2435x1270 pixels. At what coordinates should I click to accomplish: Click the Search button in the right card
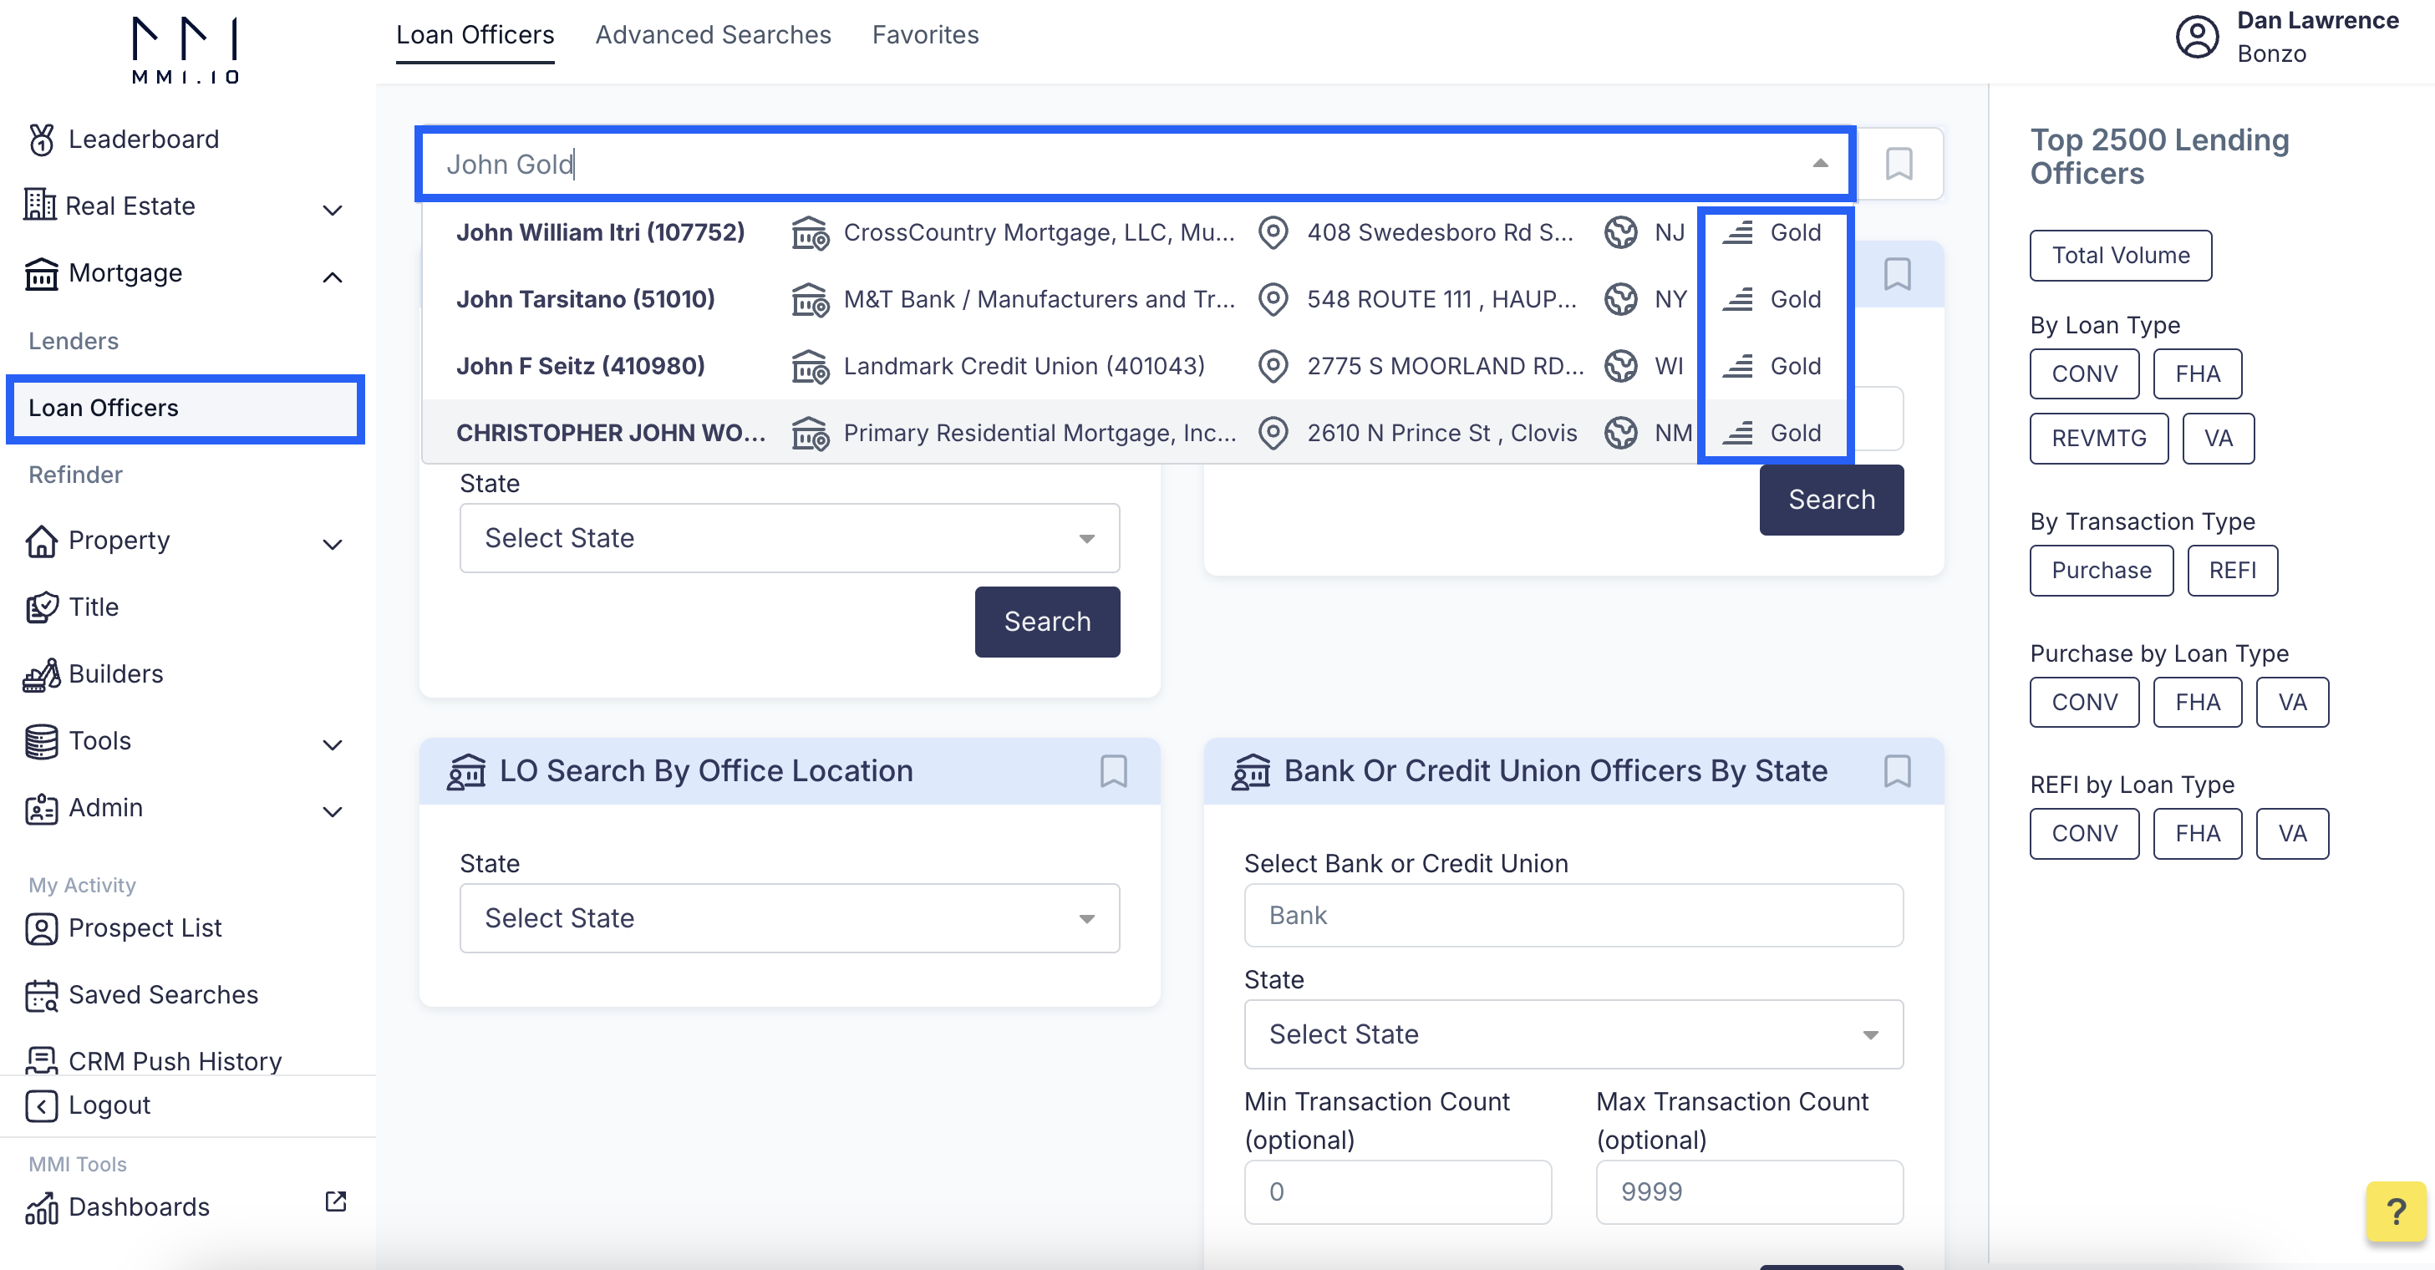click(x=1831, y=500)
